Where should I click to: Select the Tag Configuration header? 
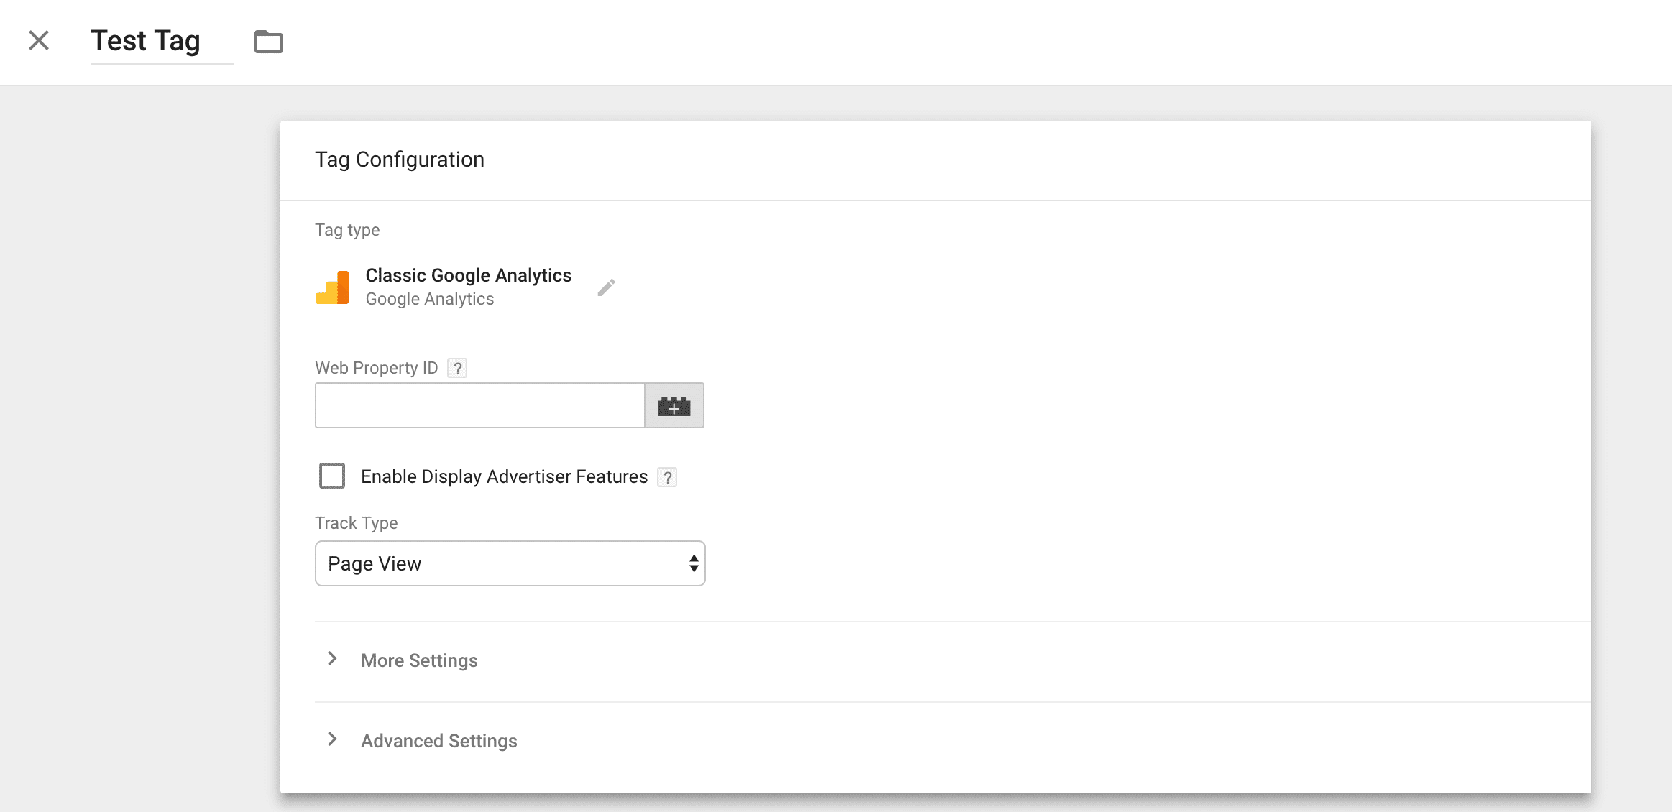[400, 160]
